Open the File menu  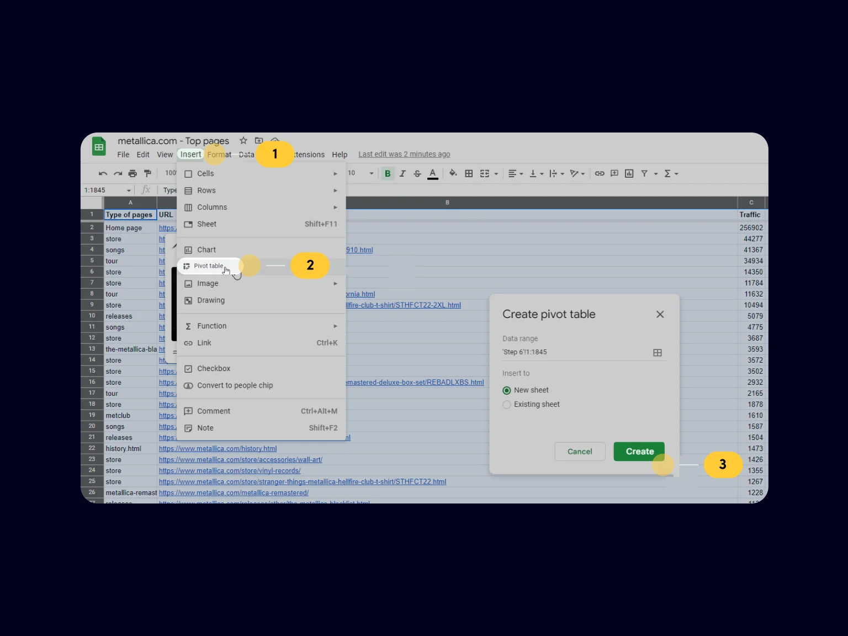(123, 155)
